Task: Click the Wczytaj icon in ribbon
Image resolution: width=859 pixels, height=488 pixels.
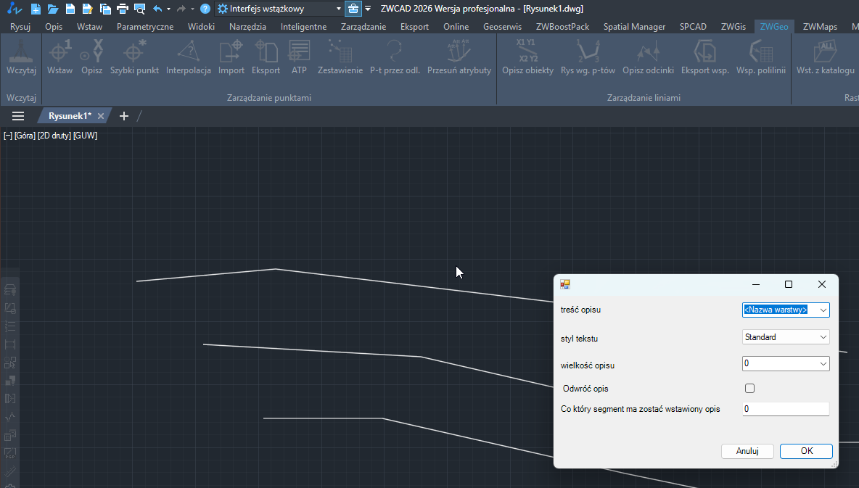Action: click(21, 57)
